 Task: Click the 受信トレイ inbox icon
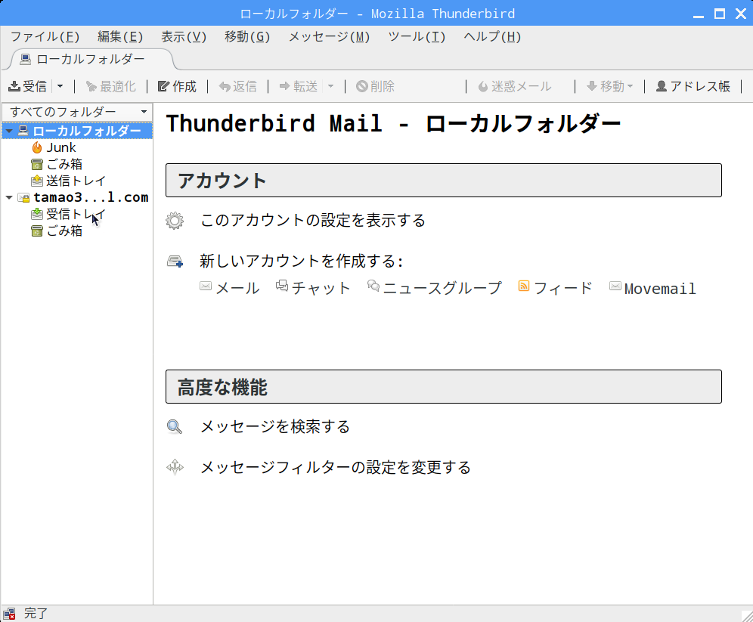pos(37,214)
